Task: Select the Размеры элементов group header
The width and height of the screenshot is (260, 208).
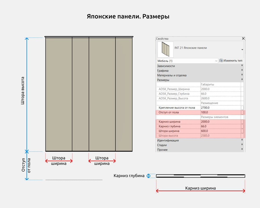Action: (214, 117)
